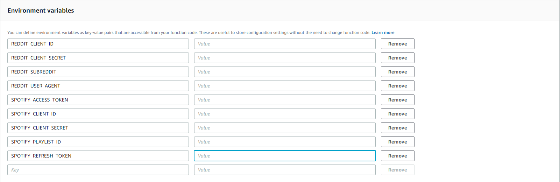This screenshot has height=182, width=560.
Task: Focus the value field for REDDIT_CLIENT_ID
Action: point(285,44)
